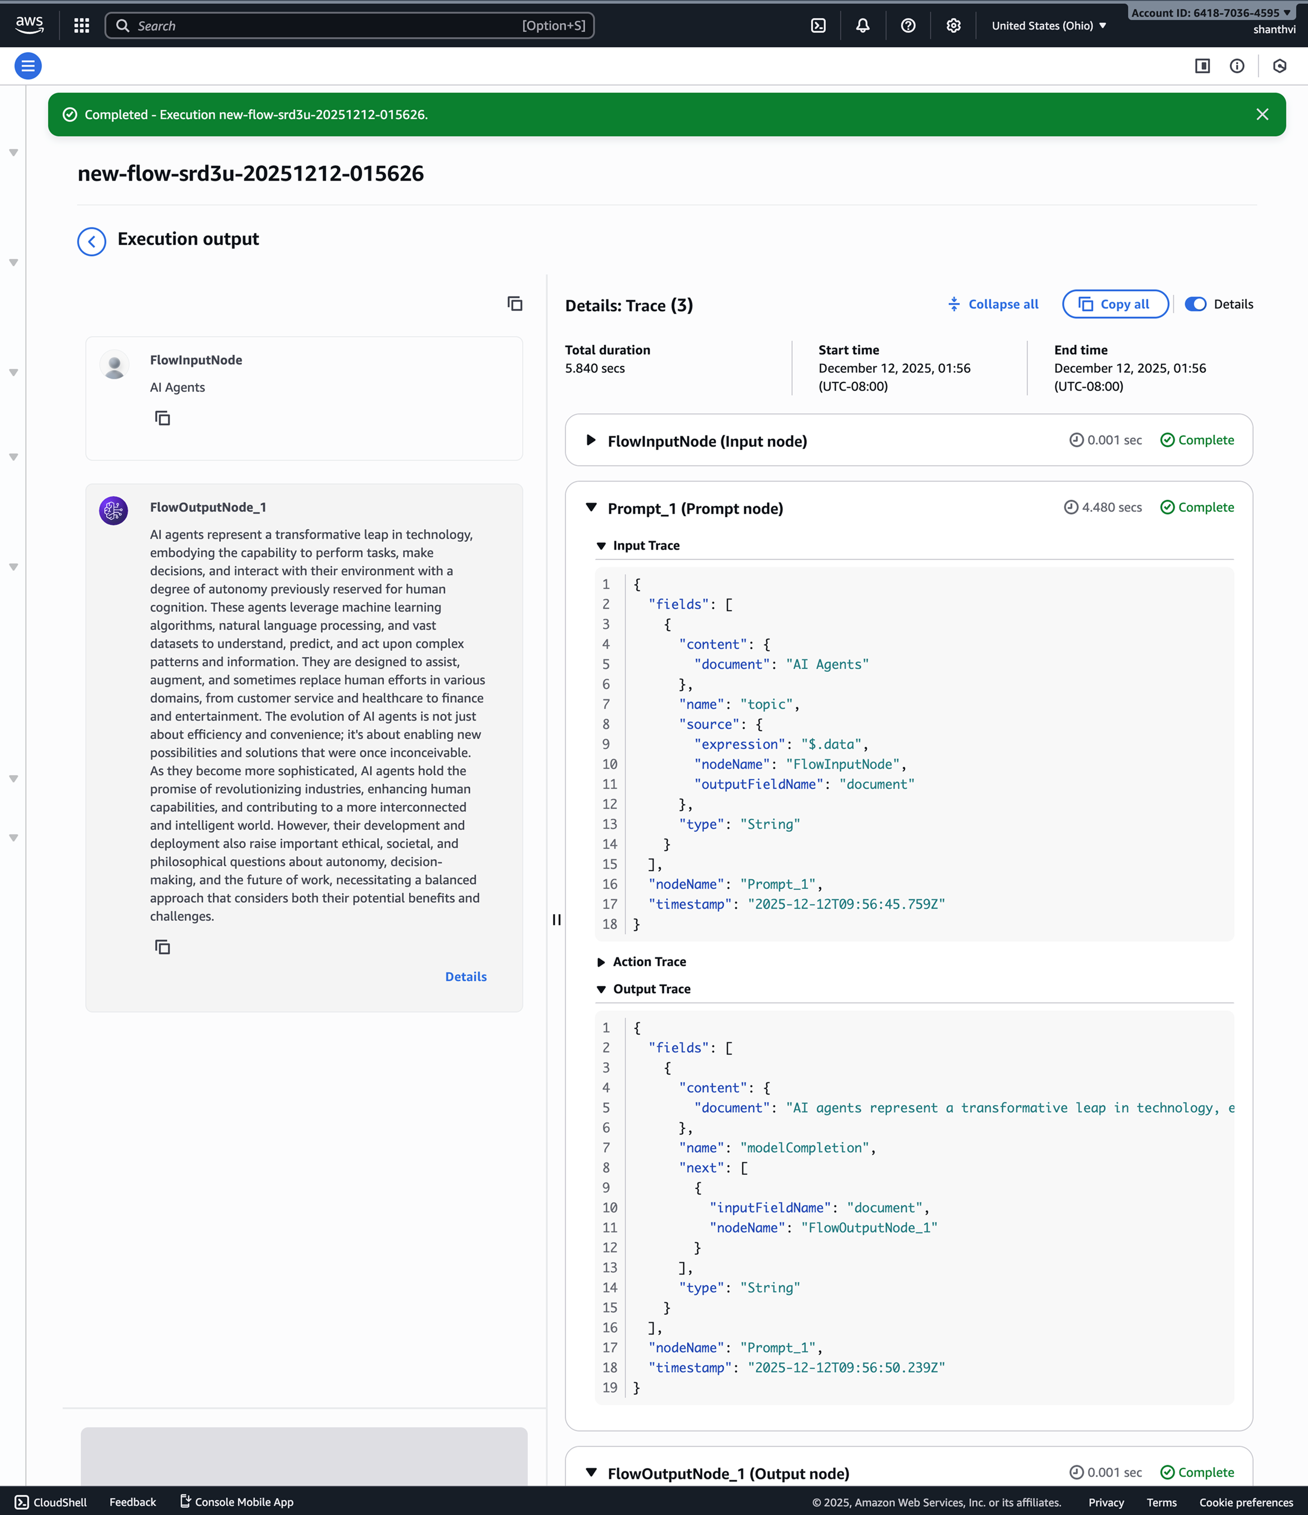
Task: Dismiss the green Completed execution banner
Action: click(1262, 115)
